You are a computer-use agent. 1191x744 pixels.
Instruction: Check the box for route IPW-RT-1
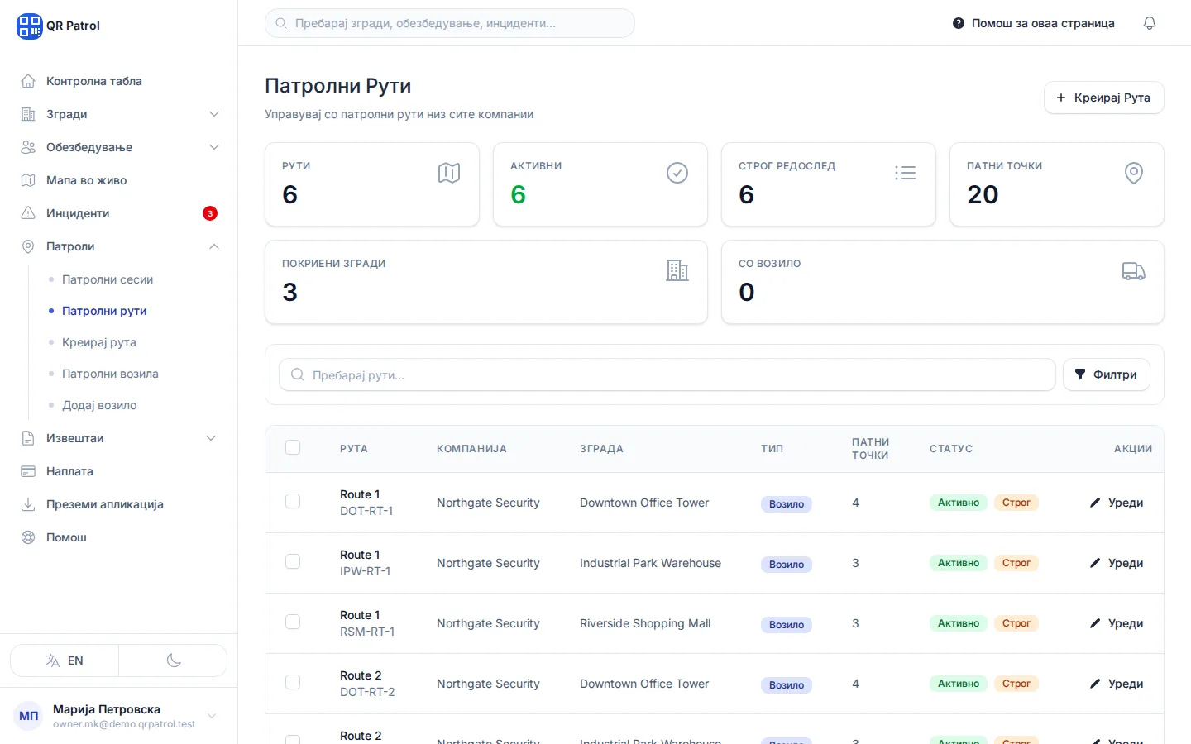[x=293, y=561]
